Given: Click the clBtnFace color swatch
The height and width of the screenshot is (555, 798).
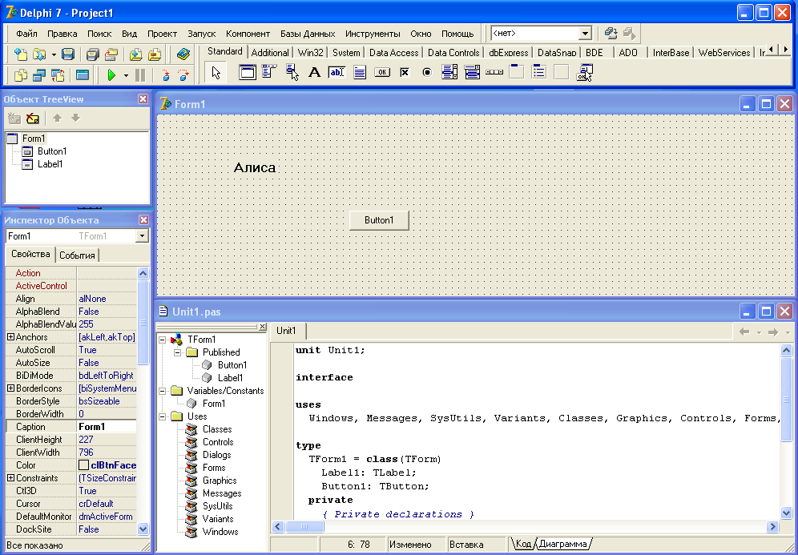Looking at the screenshot, I should click(84, 465).
